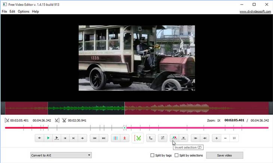
Task: Open the File menu
Action: [x=4, y=12]
